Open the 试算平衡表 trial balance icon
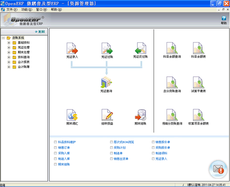 tap(199, 83)
